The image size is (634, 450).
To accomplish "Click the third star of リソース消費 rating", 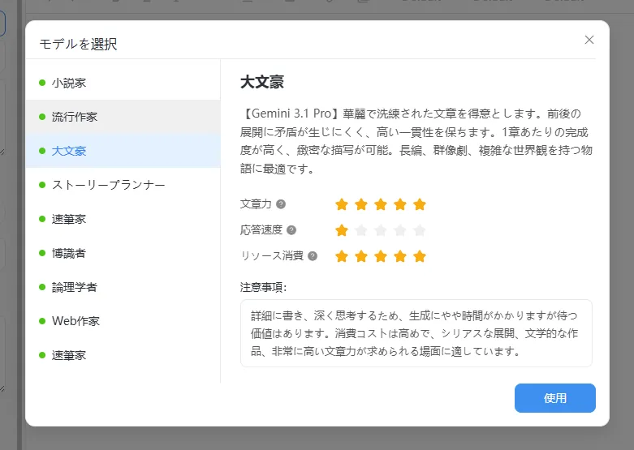I will 381,256.
